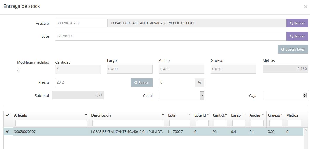Click the Largo input field
Screen dimensions: 310x149
(x=130, y=69)
